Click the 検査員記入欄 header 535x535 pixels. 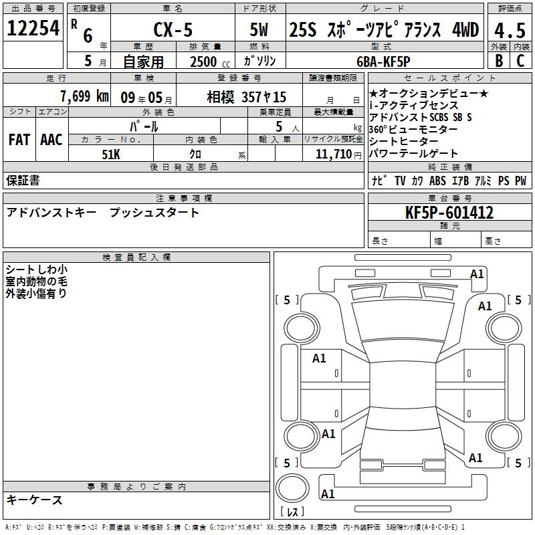(x=136, y=257)
